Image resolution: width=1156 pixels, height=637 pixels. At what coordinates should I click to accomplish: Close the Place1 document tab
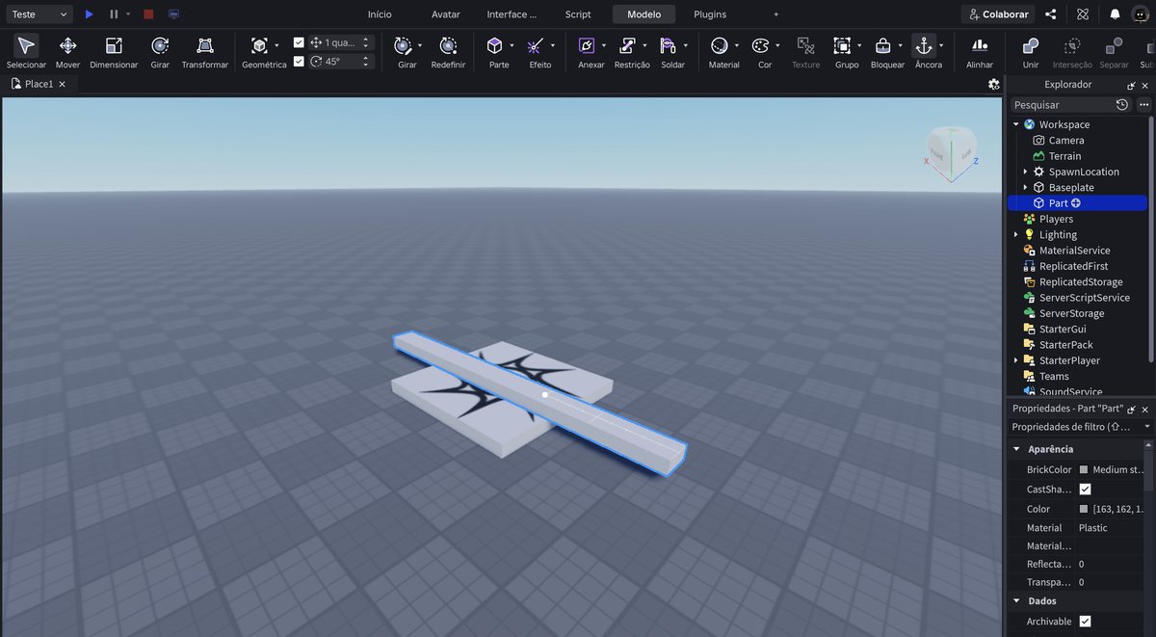coord(62,85)
